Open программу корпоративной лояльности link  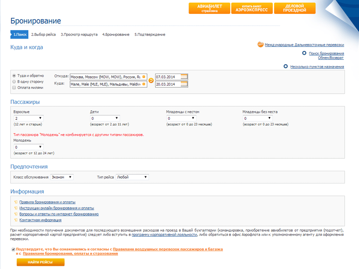(164, 234)
